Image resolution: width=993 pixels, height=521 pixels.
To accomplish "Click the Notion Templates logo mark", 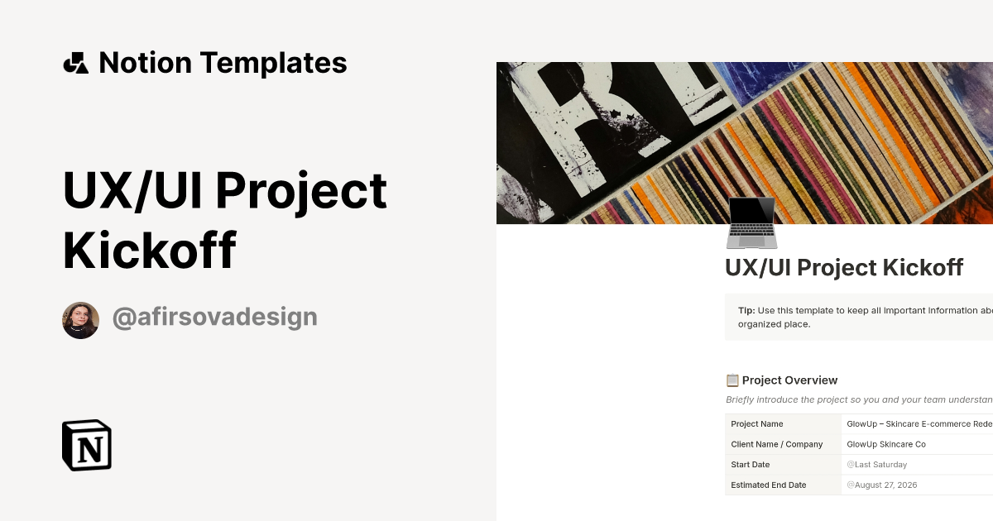I will click(77, 62).
